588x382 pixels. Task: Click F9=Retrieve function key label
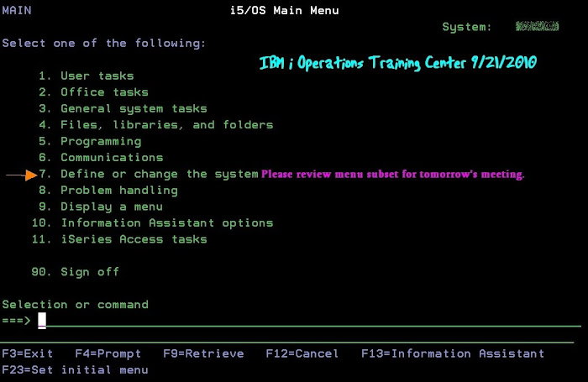[203, 353]
